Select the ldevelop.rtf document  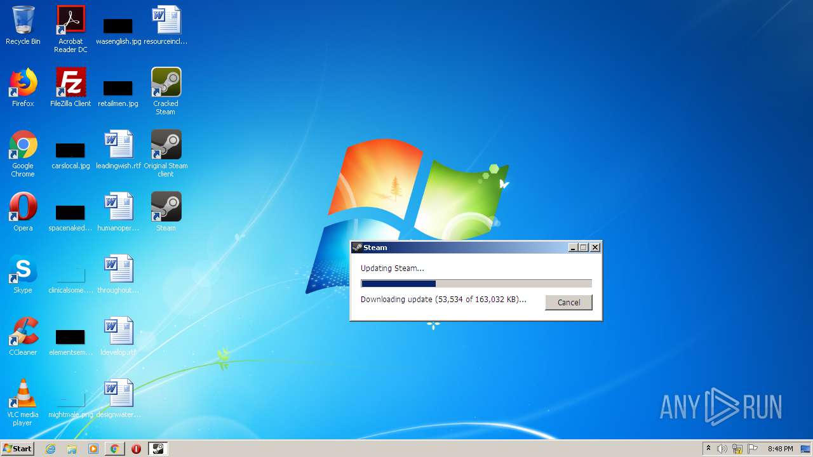(118, 336)
